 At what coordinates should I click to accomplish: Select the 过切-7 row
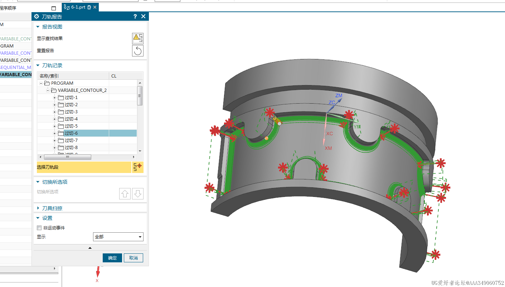pyautogui.click(x=87, y=140)
